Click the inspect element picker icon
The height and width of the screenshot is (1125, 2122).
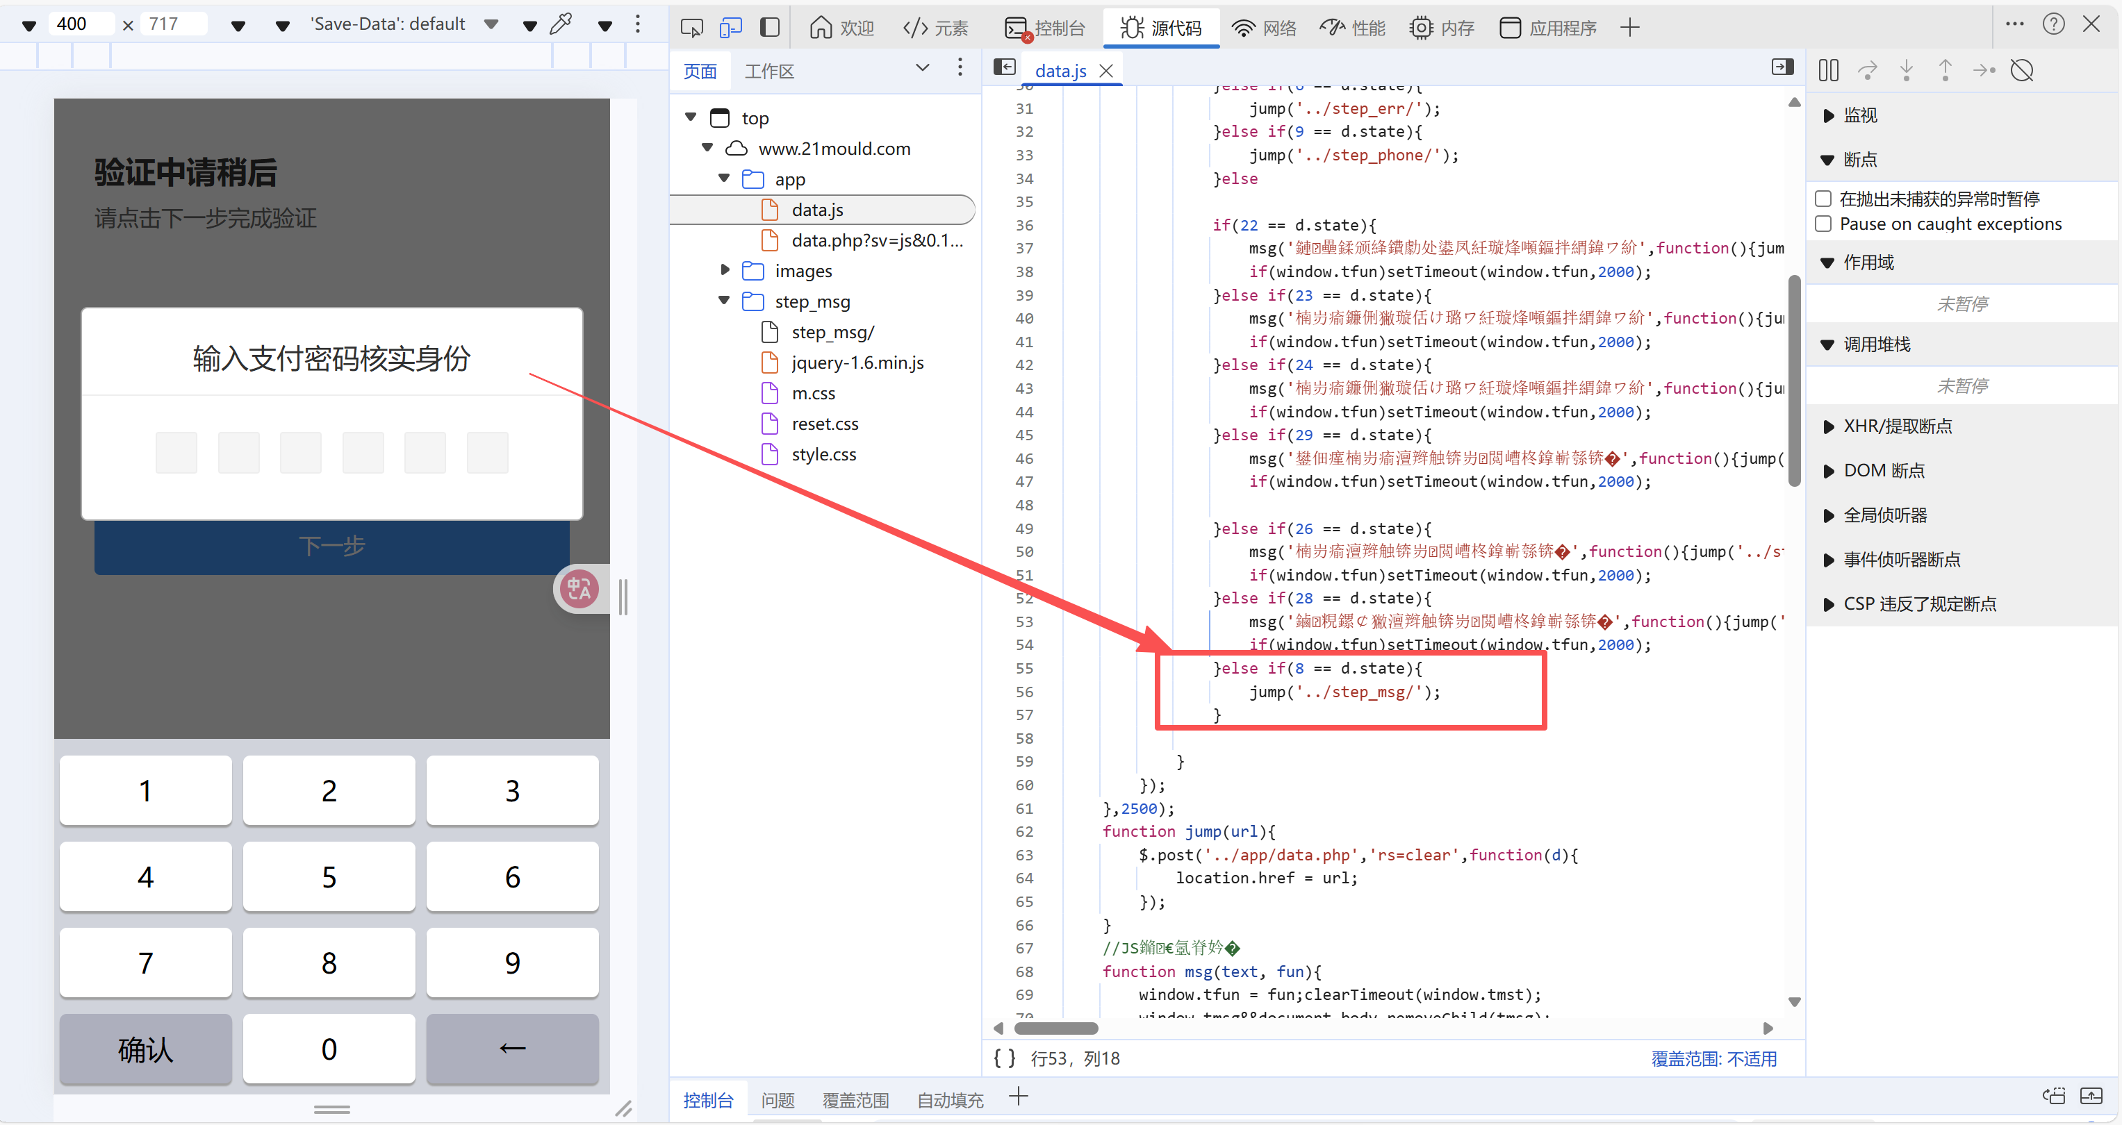tap(691, 28)
